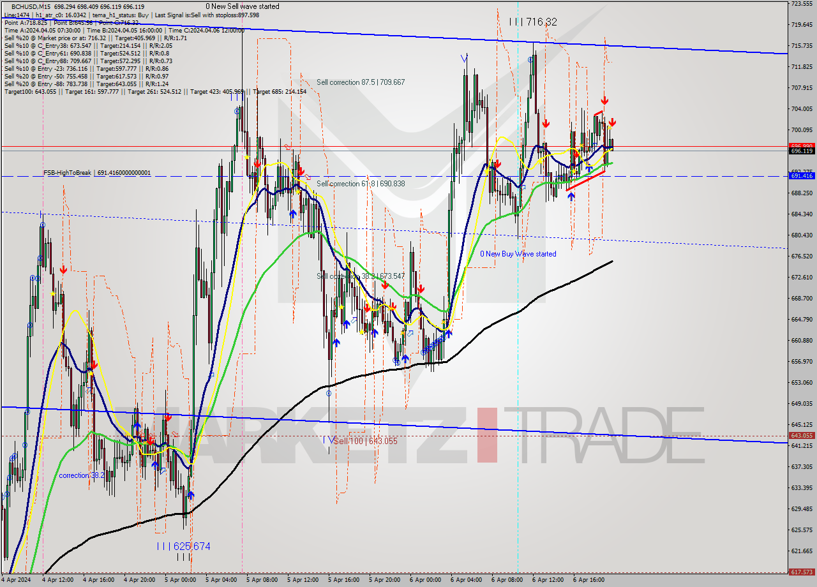
Task: Select the '0 New Buy Wave started' label
Action: (x=518, y=254)
